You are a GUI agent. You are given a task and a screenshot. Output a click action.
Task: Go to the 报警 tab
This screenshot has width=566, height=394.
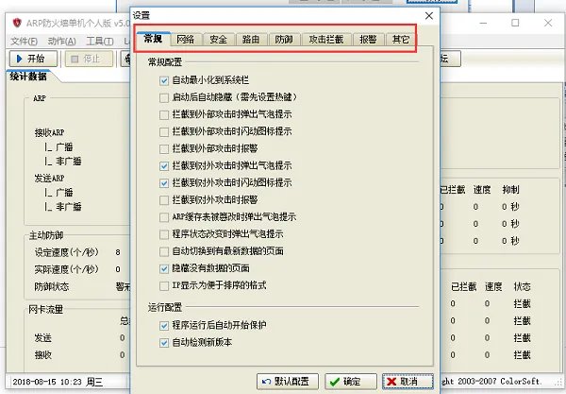click(x=369, y=40)
